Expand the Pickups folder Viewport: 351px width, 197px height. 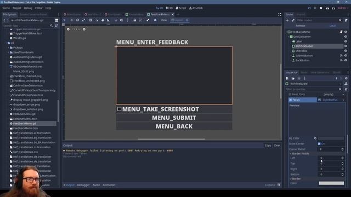tap(9, 48)
